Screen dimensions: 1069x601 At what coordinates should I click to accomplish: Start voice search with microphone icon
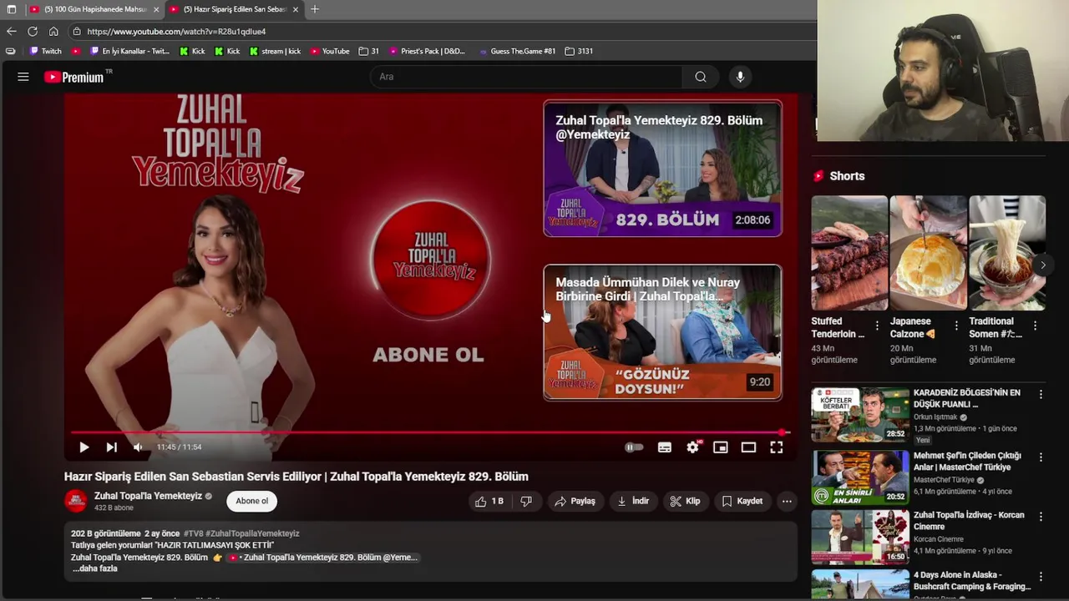[x=740, y=77]
